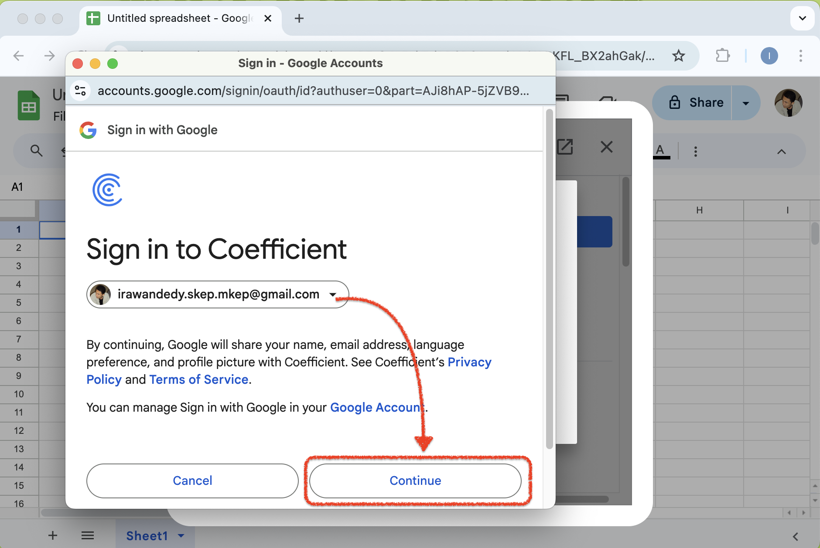Click the Google G logo in popup header
The image size is (820, 548).
[x=88, y=130]
